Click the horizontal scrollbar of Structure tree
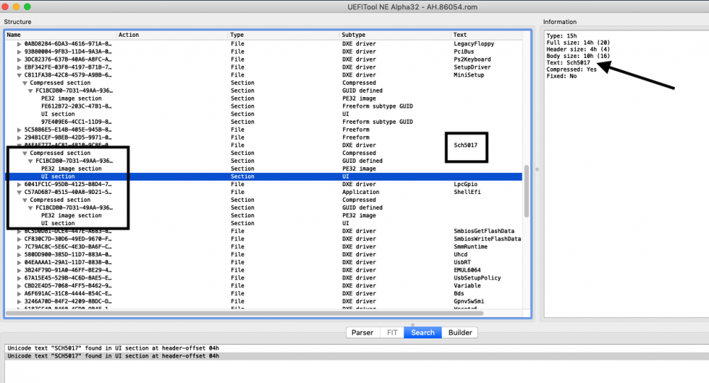The image size is (709, 383). (244, 313)
